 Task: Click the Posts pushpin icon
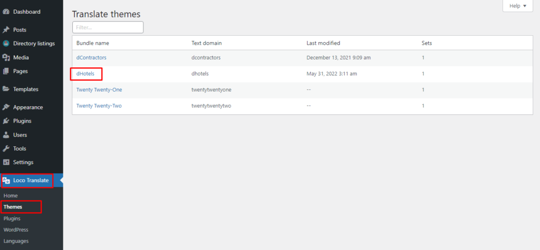(6, 30)
